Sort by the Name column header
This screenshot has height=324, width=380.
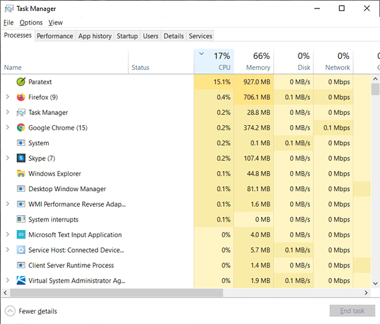(x=65, y=62)
